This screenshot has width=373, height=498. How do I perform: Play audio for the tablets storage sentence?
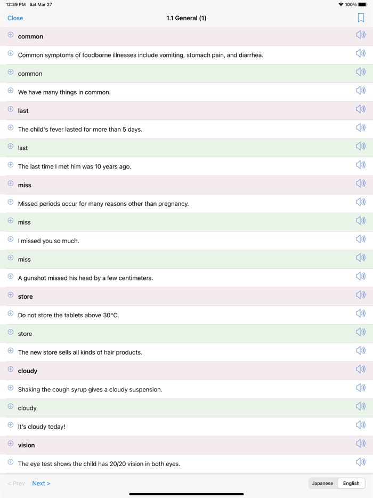click(361, 314)
